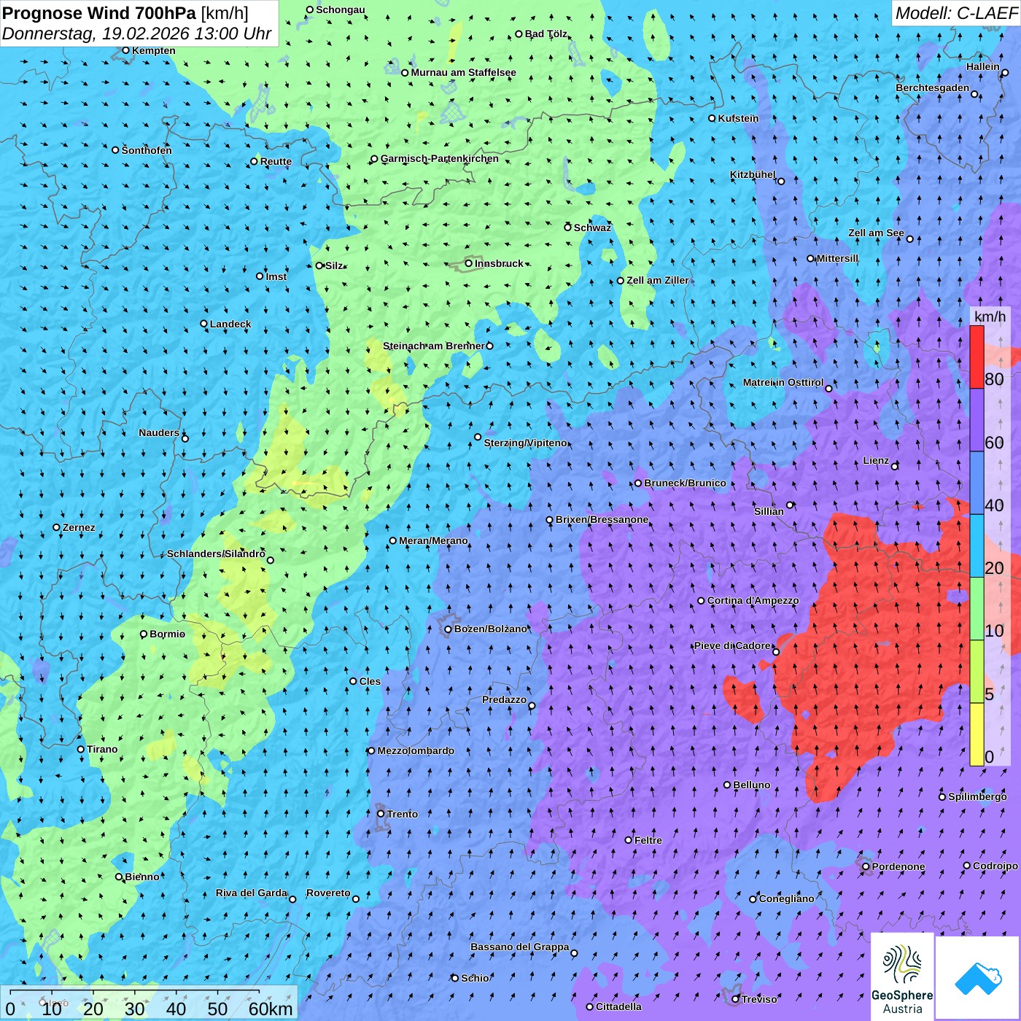This screenshot has height=1021, width=1021.
Task: Click the Silz city label
Action: point(334,265)
